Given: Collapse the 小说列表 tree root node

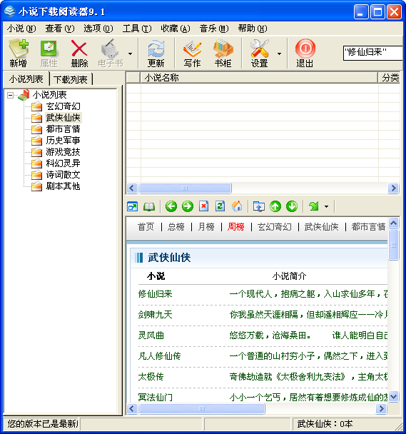Looking at the screenshot, I should click(10, 95).
